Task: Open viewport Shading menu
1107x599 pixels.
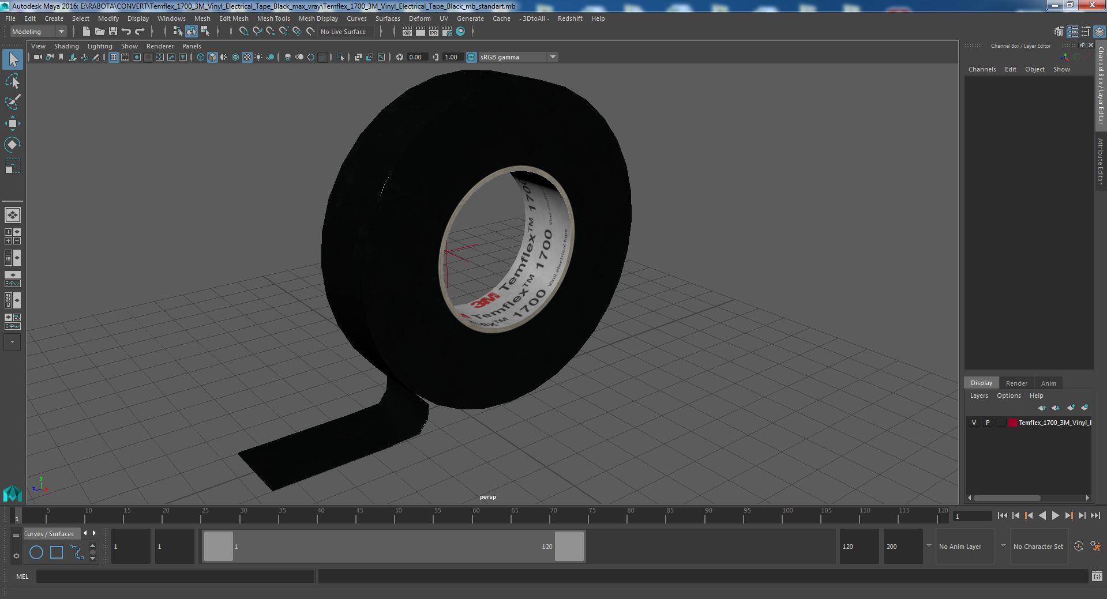Action: [x=66, y=46]
